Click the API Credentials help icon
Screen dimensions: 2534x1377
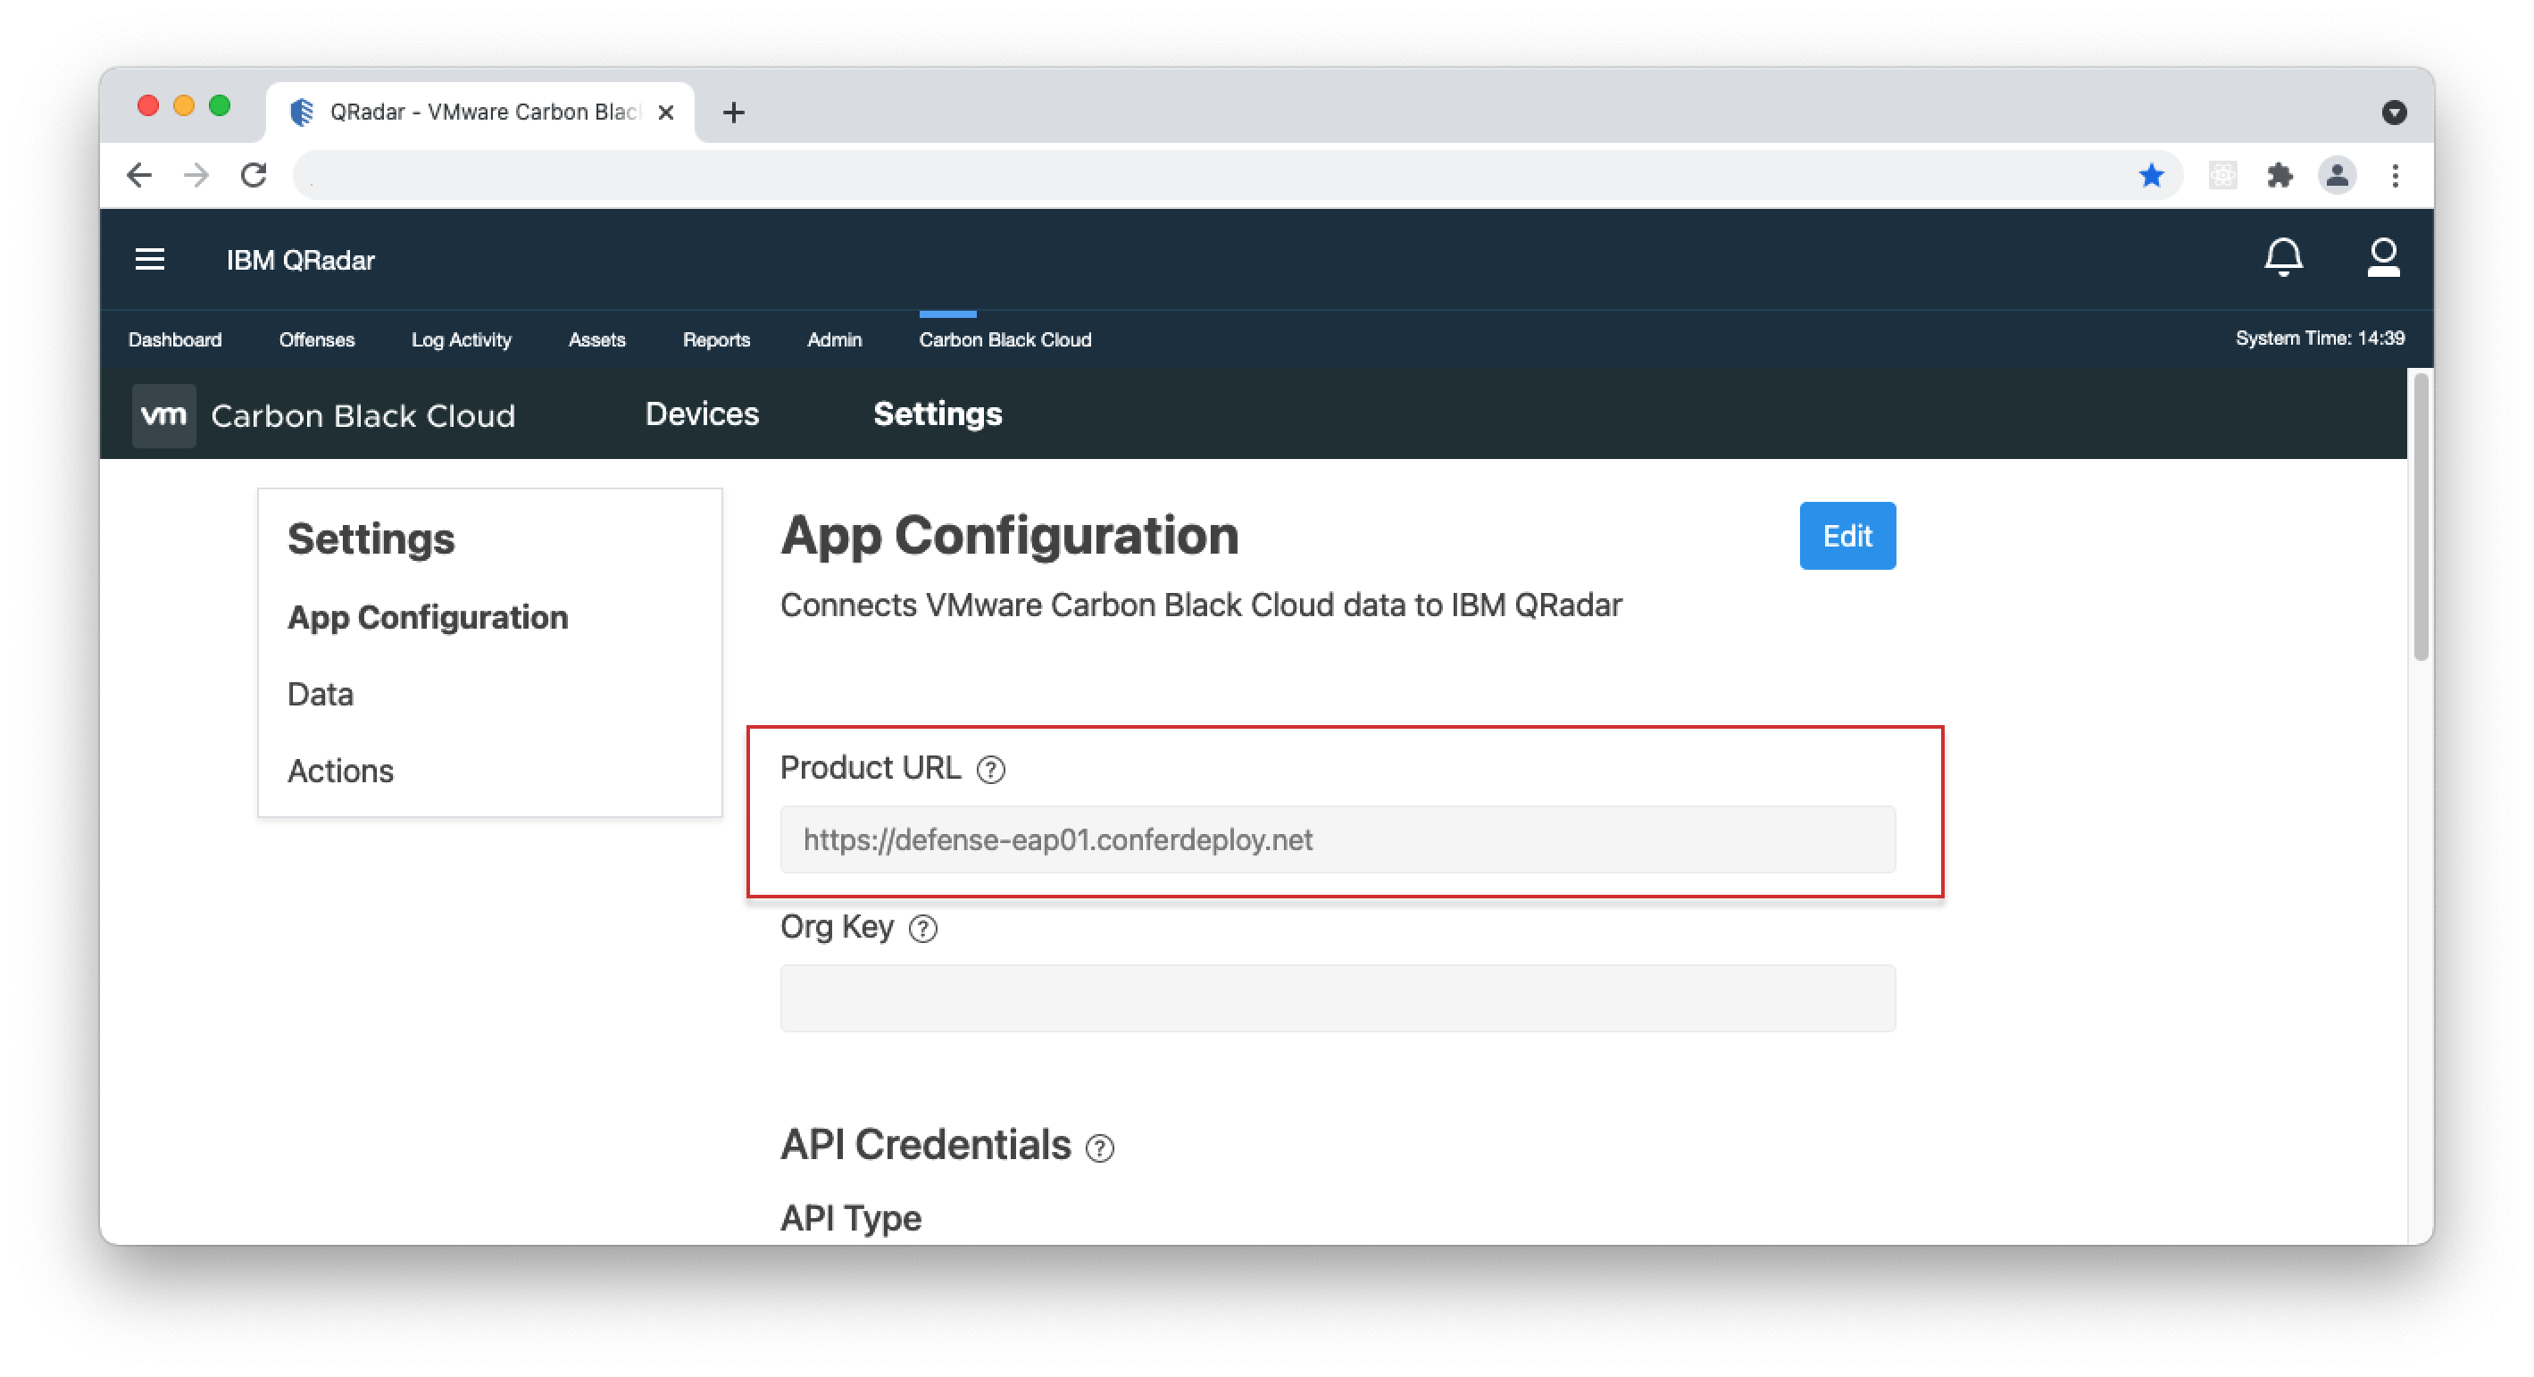point(1100,1147)
